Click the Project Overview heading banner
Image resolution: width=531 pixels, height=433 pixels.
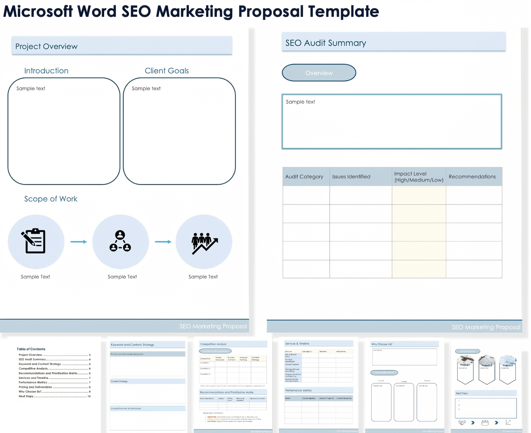click(122, 46)
